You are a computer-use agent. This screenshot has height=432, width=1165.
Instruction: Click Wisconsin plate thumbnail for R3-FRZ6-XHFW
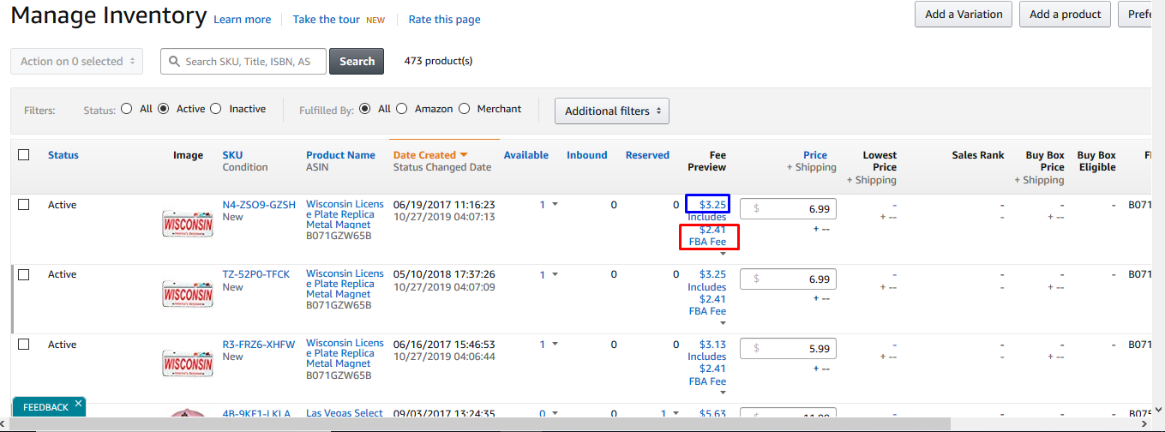pos(188,363)
